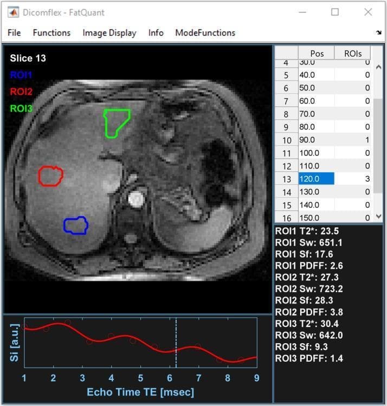Click the Echo Time TE [msec] axis label
This screenshot has height=406, width=387.
[140, 392]
